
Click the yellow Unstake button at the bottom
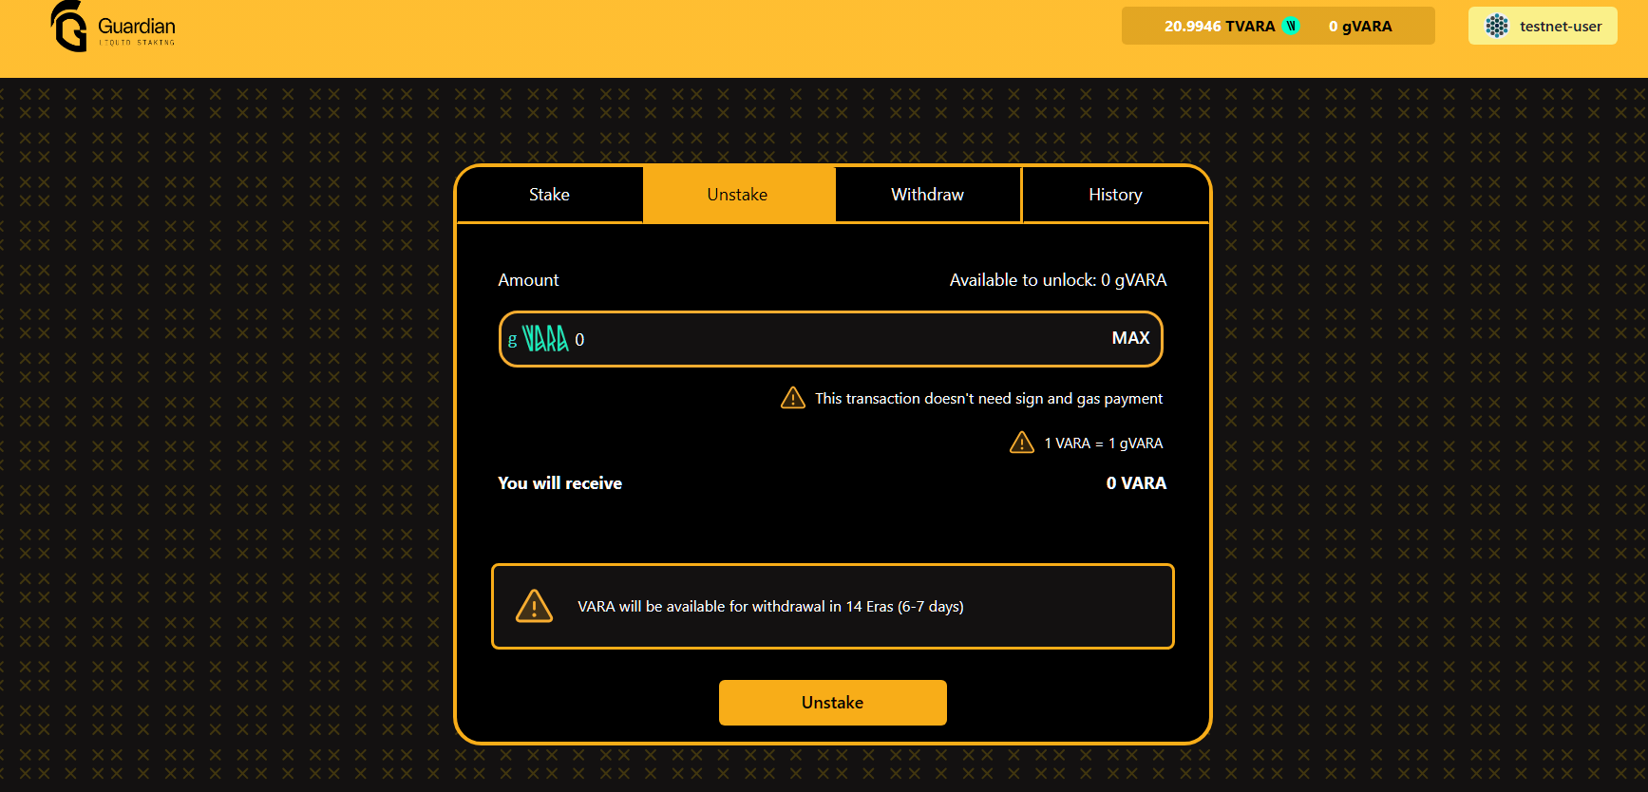pyautogui.click(x=832, y=703)
